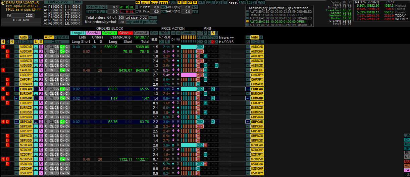Image resolution: width=410 pixels, height=177 pixels.
Task: Click the green C+ icon in AUDCAD row
Action: [x=62, y=47]
